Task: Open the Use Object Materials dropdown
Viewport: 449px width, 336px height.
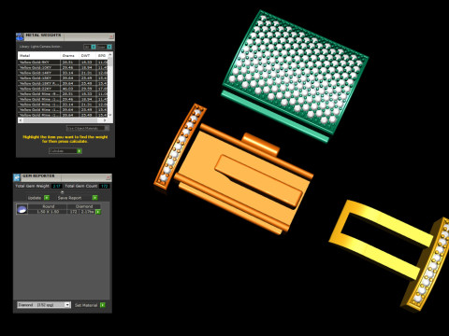Action: click(88, 128)
